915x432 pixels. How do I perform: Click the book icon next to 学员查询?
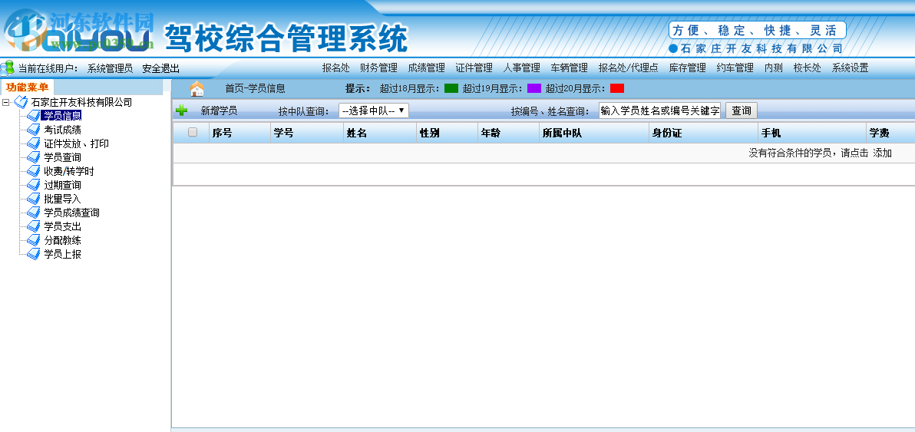(34, 157)
